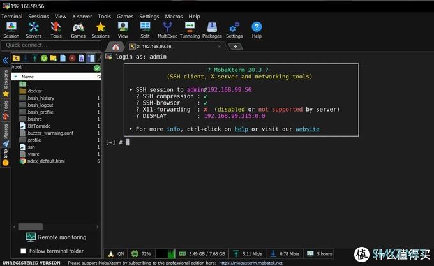The image size is (434, 266).
Task: Click the SFTP icon with letter A
Action: [x=82, y=58]
